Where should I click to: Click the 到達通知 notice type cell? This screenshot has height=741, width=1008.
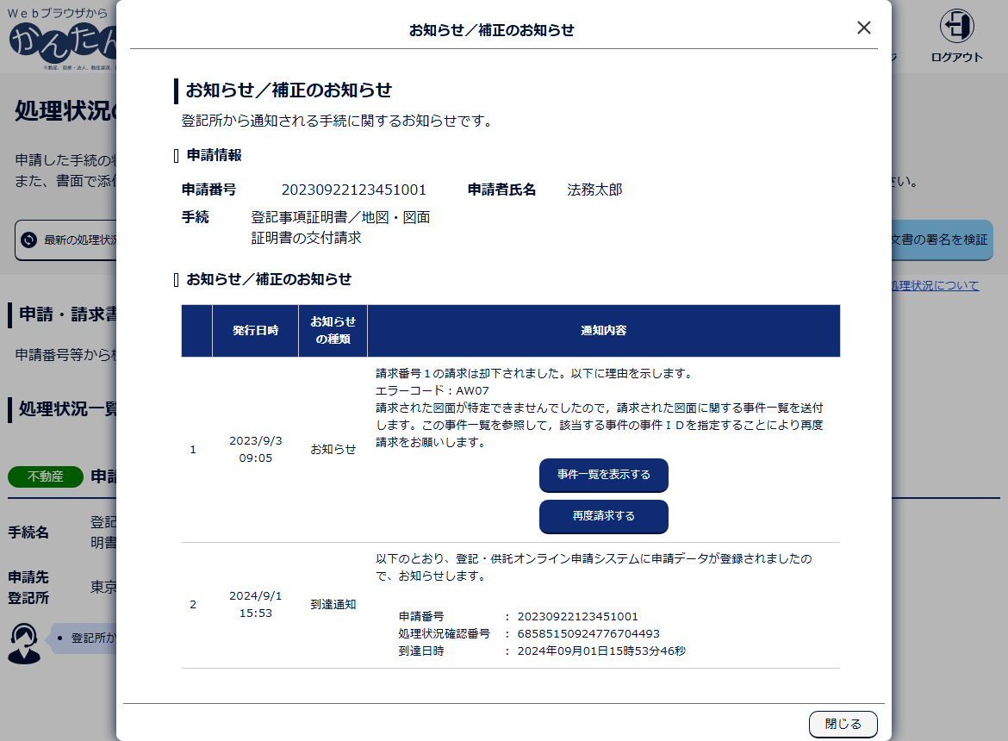(333, 605)
